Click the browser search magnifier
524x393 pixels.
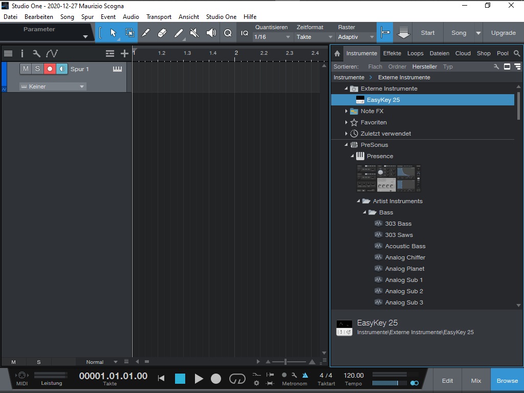[517, 53]
